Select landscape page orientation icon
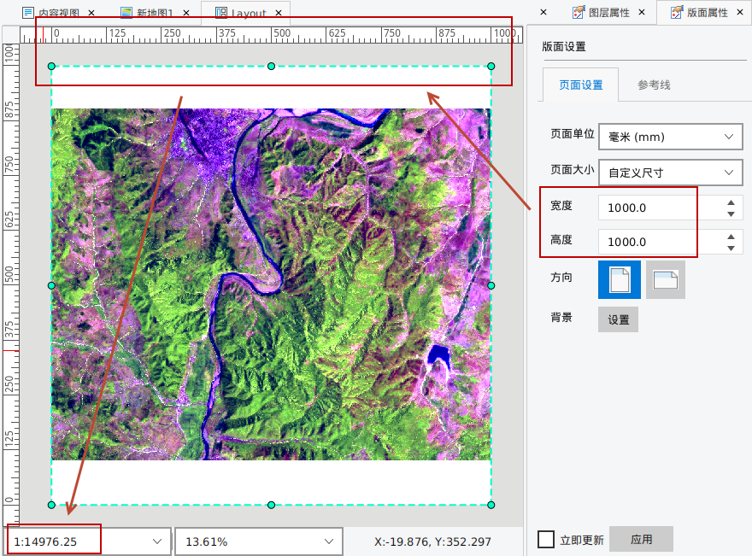Viewport: 752px width, 556px height. tap(666, 279)
